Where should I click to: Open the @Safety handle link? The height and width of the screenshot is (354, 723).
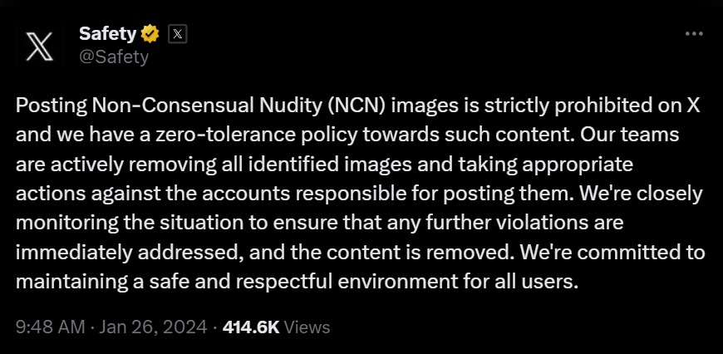[113, 57]
